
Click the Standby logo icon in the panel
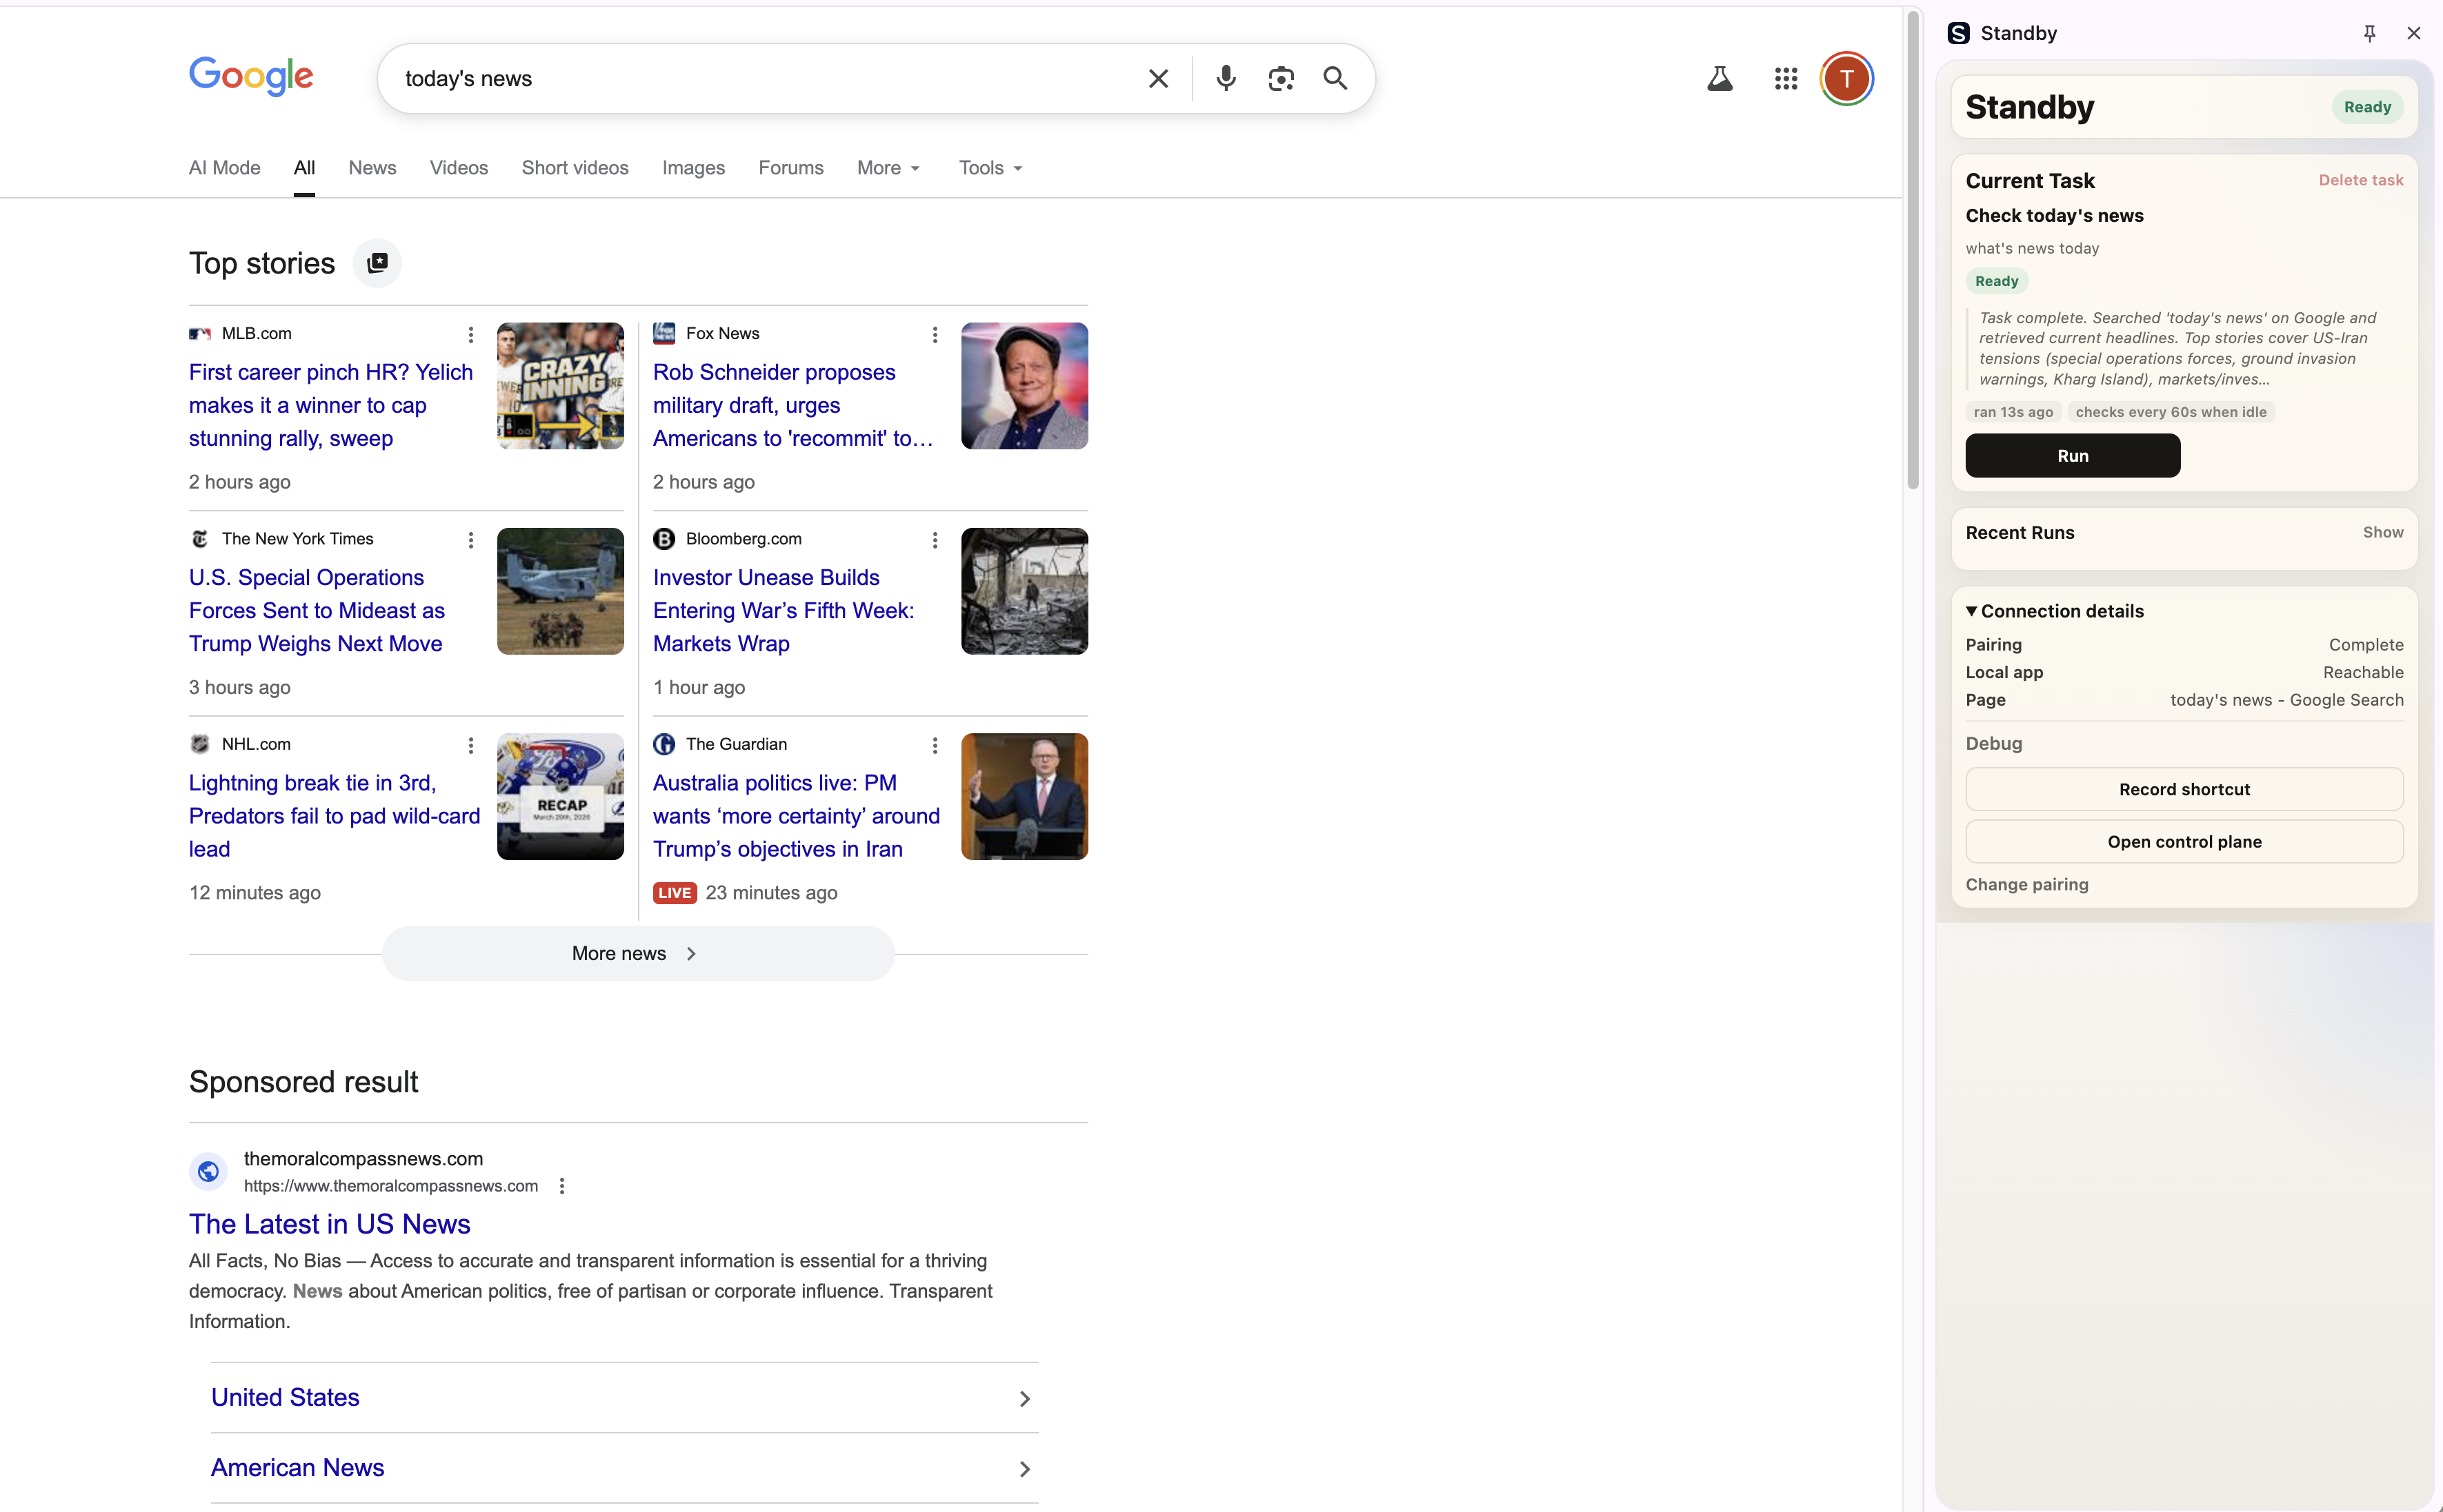point(1959,32)
